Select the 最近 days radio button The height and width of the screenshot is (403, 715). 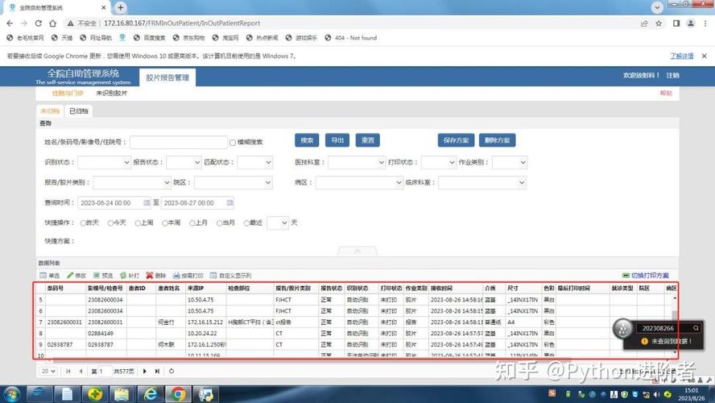(246, 223)
